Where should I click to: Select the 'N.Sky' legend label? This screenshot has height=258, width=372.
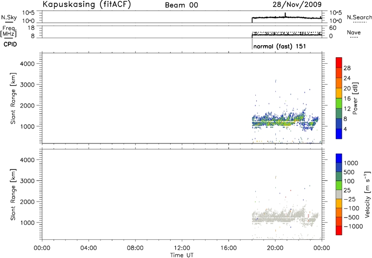[9, 17]
